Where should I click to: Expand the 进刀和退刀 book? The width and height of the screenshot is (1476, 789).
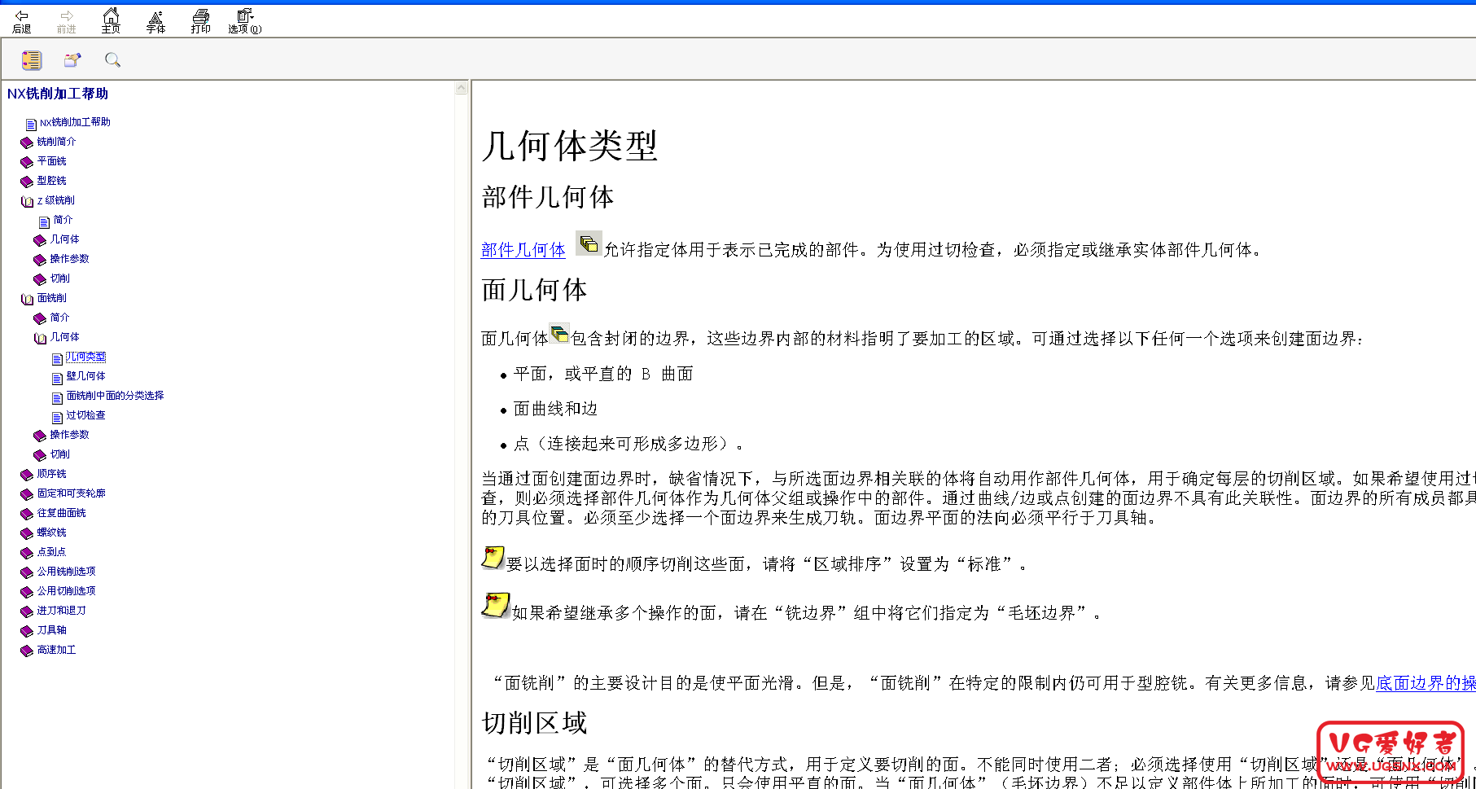[61, 611]
